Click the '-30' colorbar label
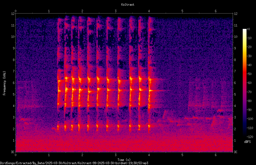This screenshot has width=256, height=165. [x=249, y=56]
